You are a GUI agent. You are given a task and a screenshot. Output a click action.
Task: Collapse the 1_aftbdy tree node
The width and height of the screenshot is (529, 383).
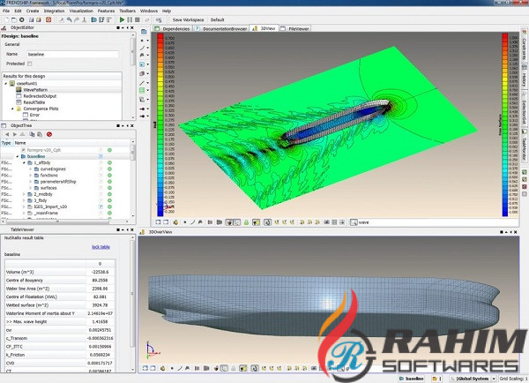[x=24, y=162]
